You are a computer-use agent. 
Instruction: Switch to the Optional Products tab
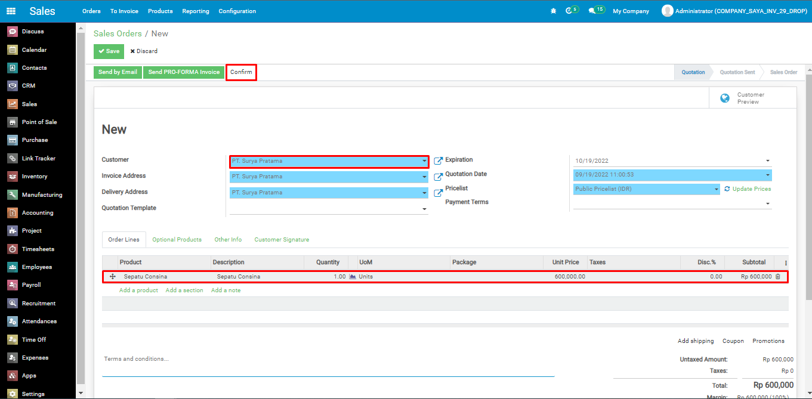pyautogui.click(x=177, y=240)
